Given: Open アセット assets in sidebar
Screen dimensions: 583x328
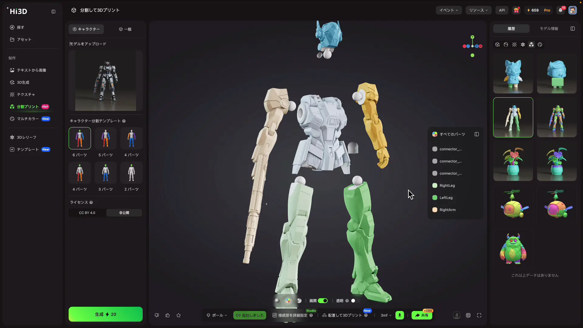Looking at the screenshot, I should pyautogui.click(x=32, y=39).
